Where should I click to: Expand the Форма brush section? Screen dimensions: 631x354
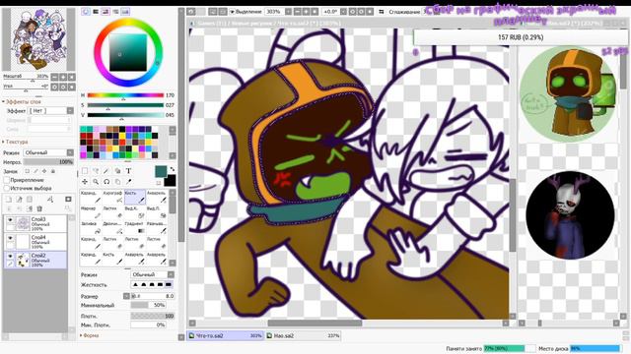90,335
